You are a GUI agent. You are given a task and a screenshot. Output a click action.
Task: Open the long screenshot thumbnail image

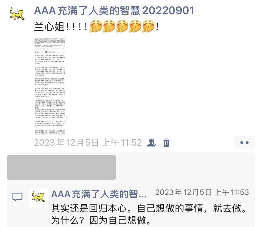pos(50,86)
